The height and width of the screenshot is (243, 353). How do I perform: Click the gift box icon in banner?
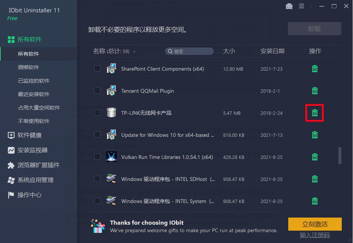pos(98,226)
